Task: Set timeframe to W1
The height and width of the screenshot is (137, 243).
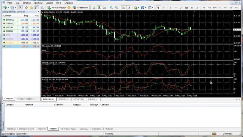Action: (236, 8)
